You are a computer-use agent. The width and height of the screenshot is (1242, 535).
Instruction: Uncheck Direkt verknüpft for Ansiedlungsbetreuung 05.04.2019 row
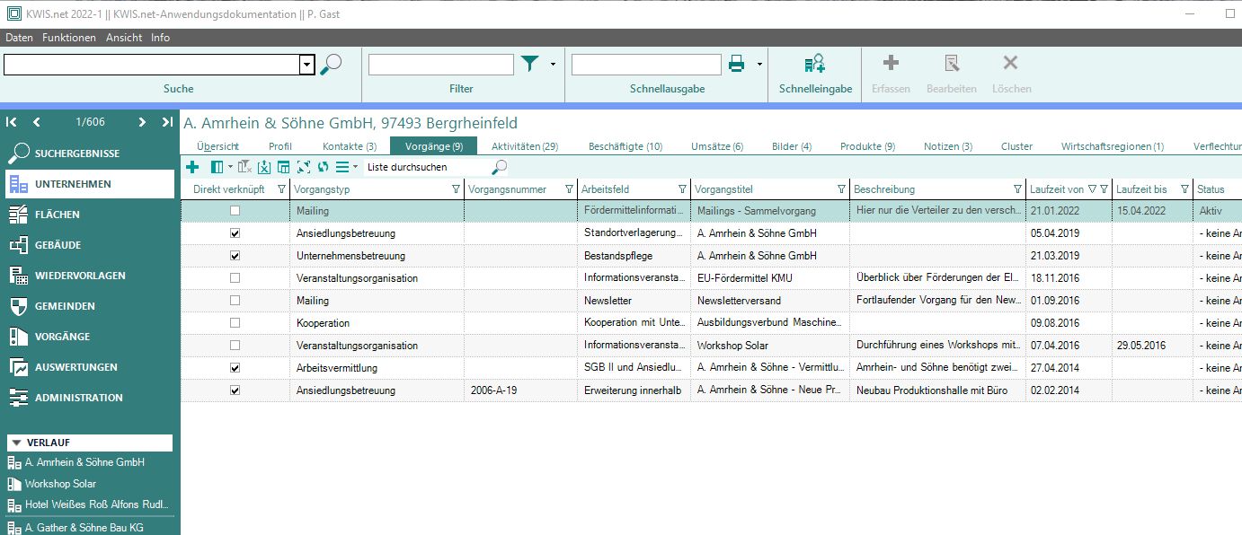235,233
